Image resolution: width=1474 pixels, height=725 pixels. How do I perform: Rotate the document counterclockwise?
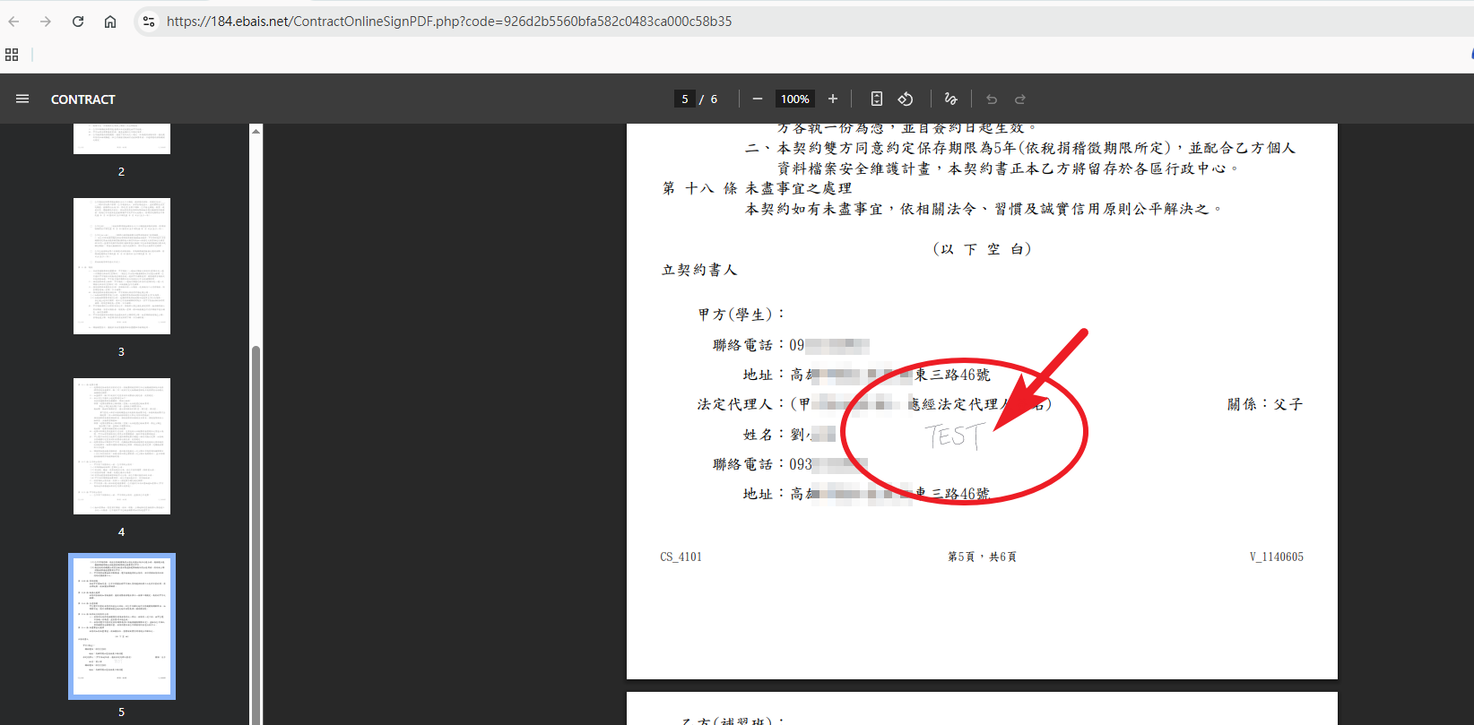(906, 99)
